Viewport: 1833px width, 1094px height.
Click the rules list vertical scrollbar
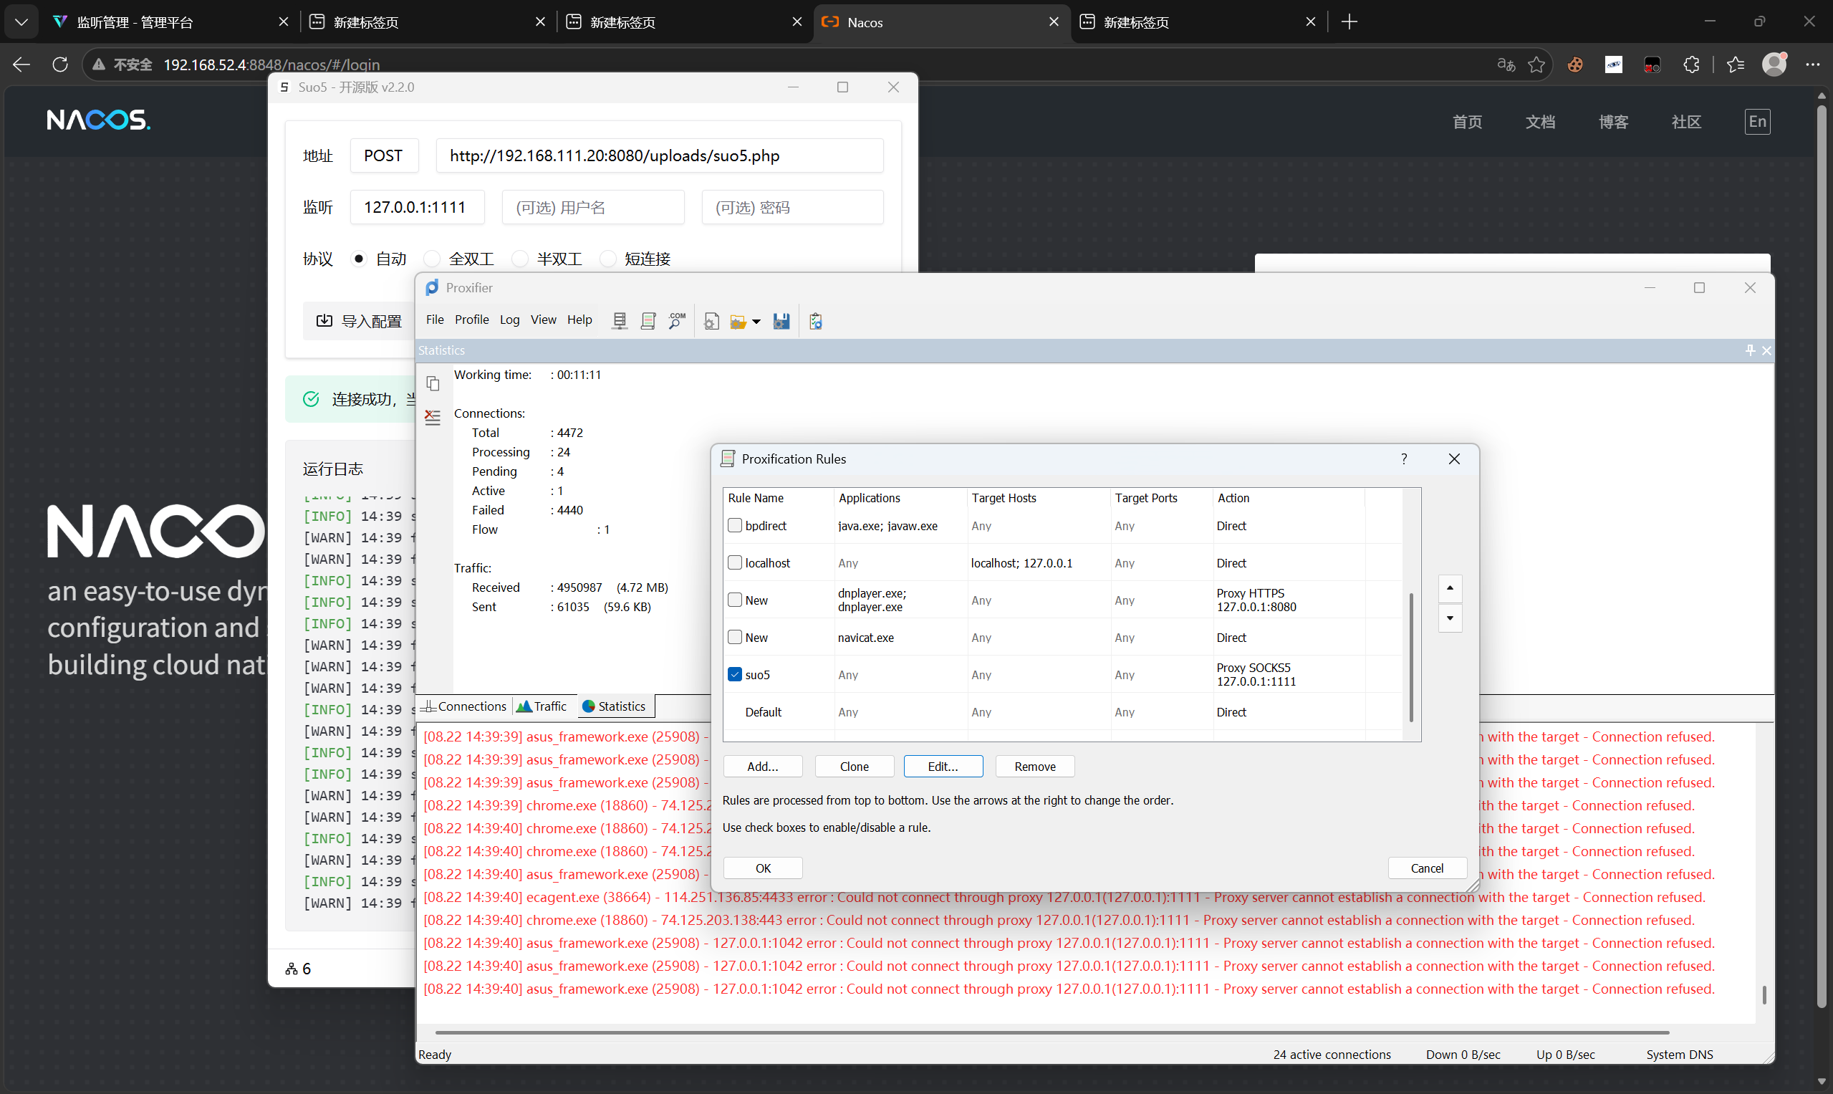click(x=1410, y=658)
